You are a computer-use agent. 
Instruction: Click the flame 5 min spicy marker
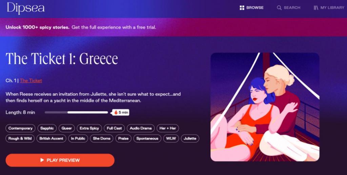coord(121,112)
